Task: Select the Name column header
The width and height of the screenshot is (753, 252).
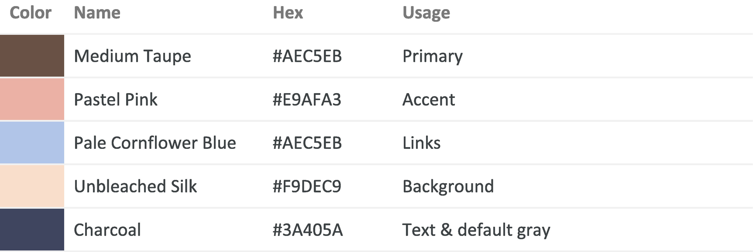Action: coord(97,13)
